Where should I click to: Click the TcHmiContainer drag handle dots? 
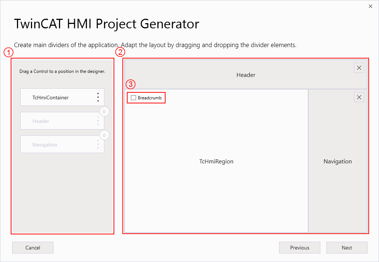click(98, 97)
